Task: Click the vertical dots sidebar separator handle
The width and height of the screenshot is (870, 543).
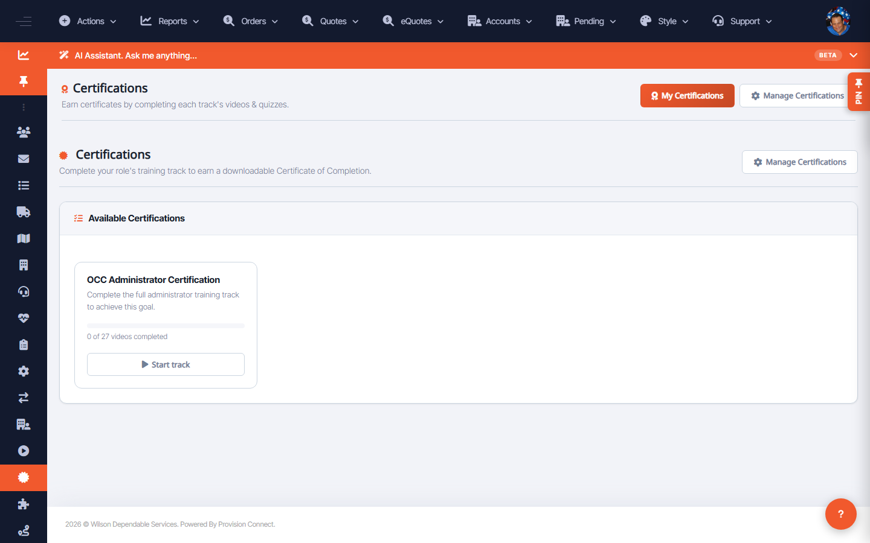Action: tap(24, 107)
